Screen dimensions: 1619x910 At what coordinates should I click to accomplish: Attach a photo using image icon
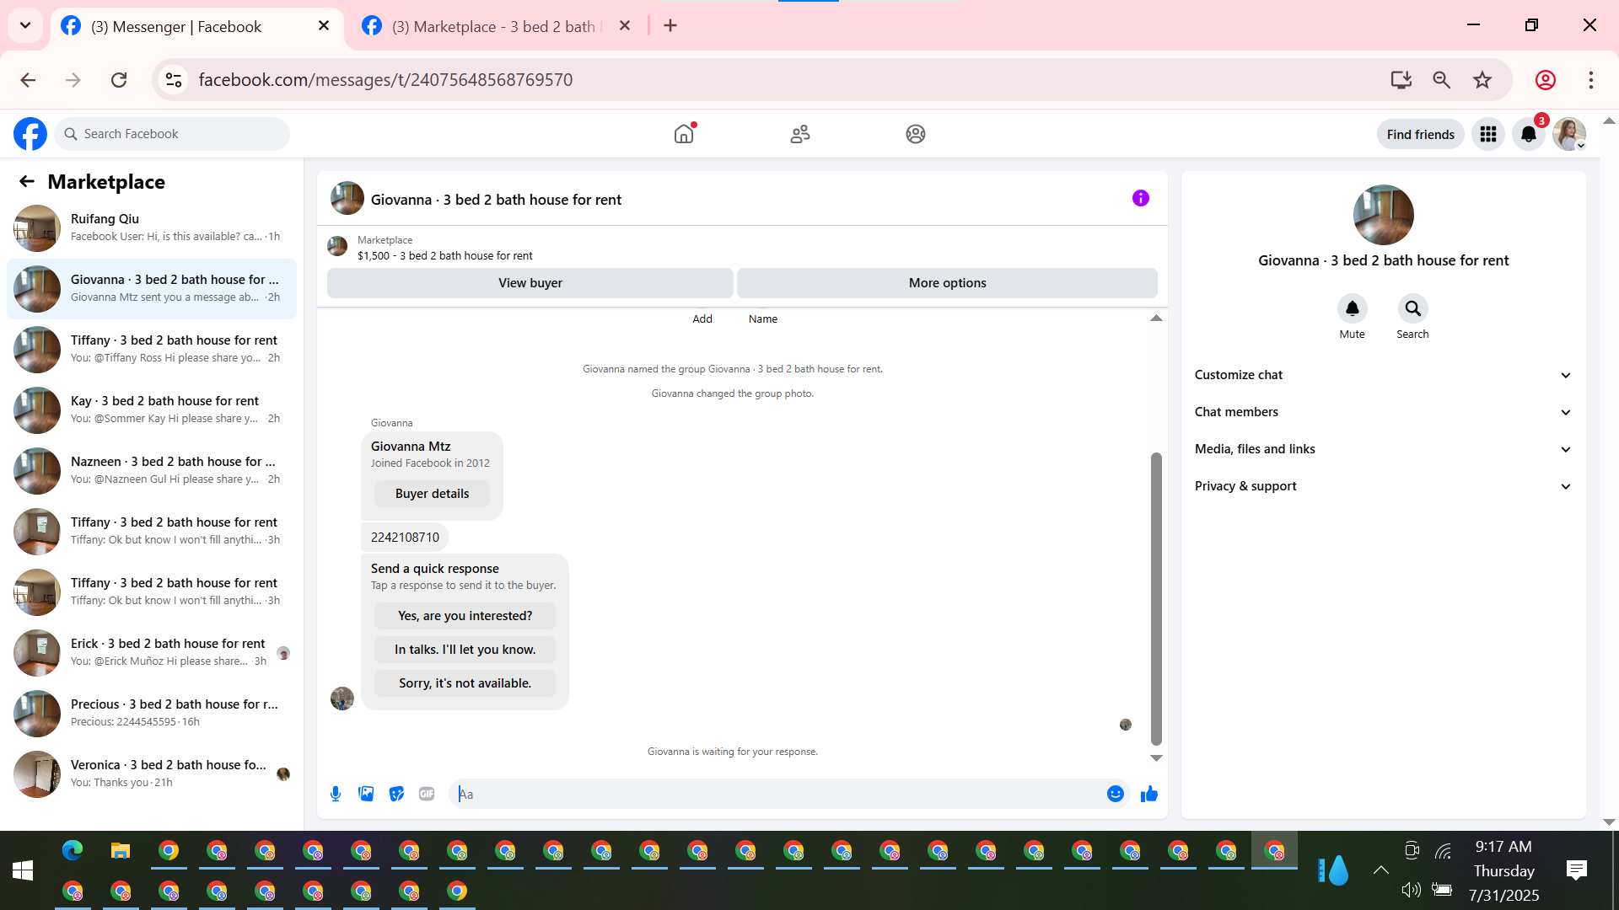pos(366,794)
